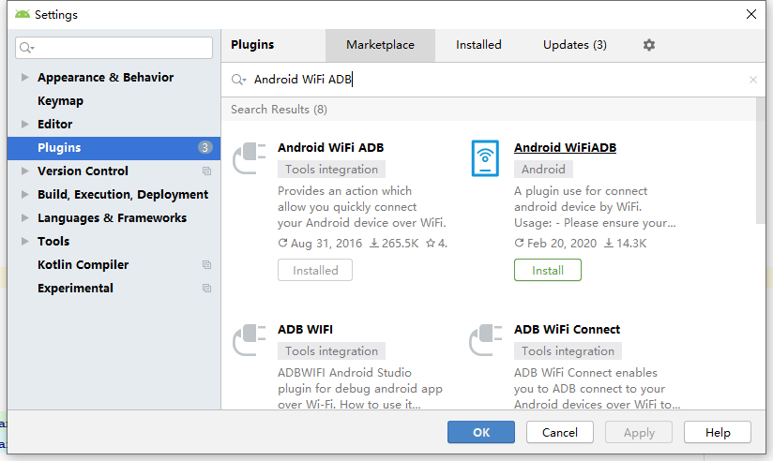Switch to the Installed plugins tab

click(478, 45)
